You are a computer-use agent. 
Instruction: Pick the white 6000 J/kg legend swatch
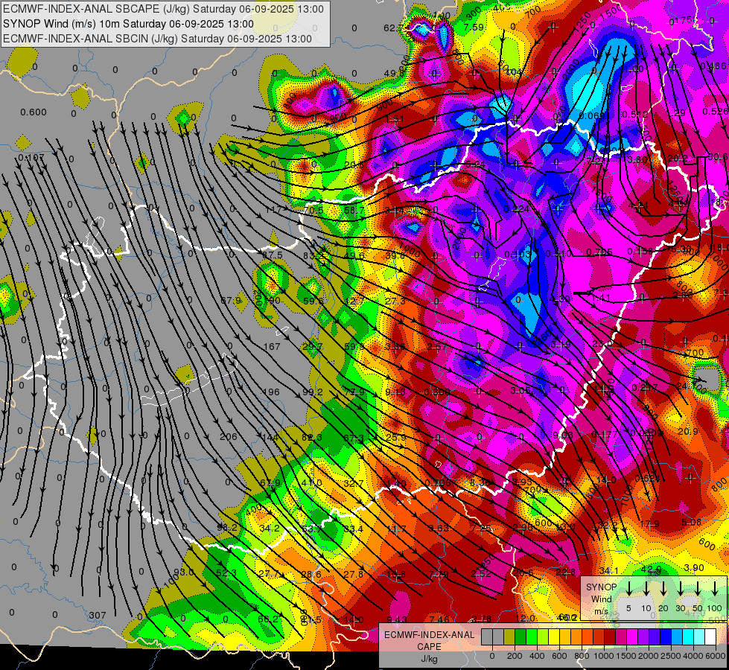point(710,636)
